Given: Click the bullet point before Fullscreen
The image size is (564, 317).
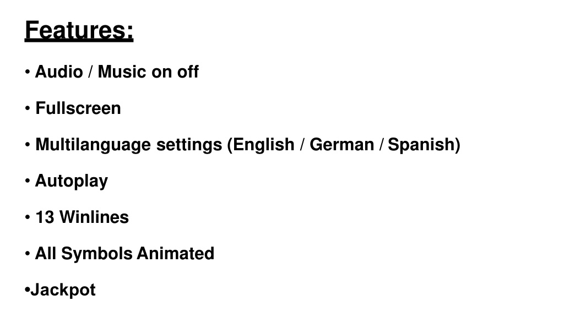Looking at the screenshot, I should pyautogui.click(x=28, y=108).
